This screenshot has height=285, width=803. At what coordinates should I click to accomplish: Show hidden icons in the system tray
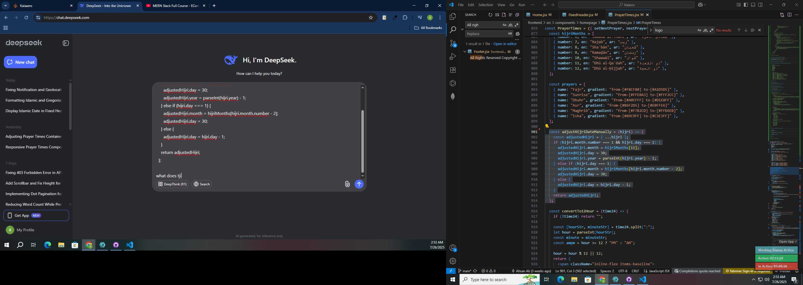(x=753, y=280)
